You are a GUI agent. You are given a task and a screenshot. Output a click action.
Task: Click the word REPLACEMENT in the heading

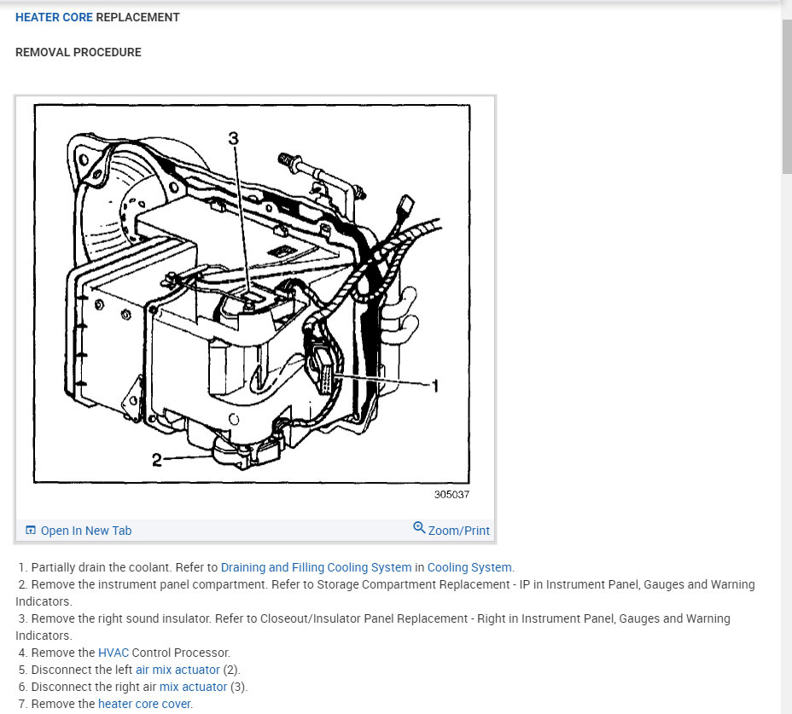[x=137, y=17]
